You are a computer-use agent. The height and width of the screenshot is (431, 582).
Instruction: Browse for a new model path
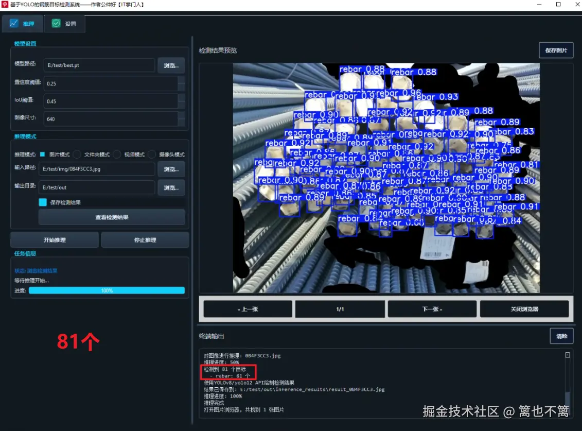(x=170, y=65)
